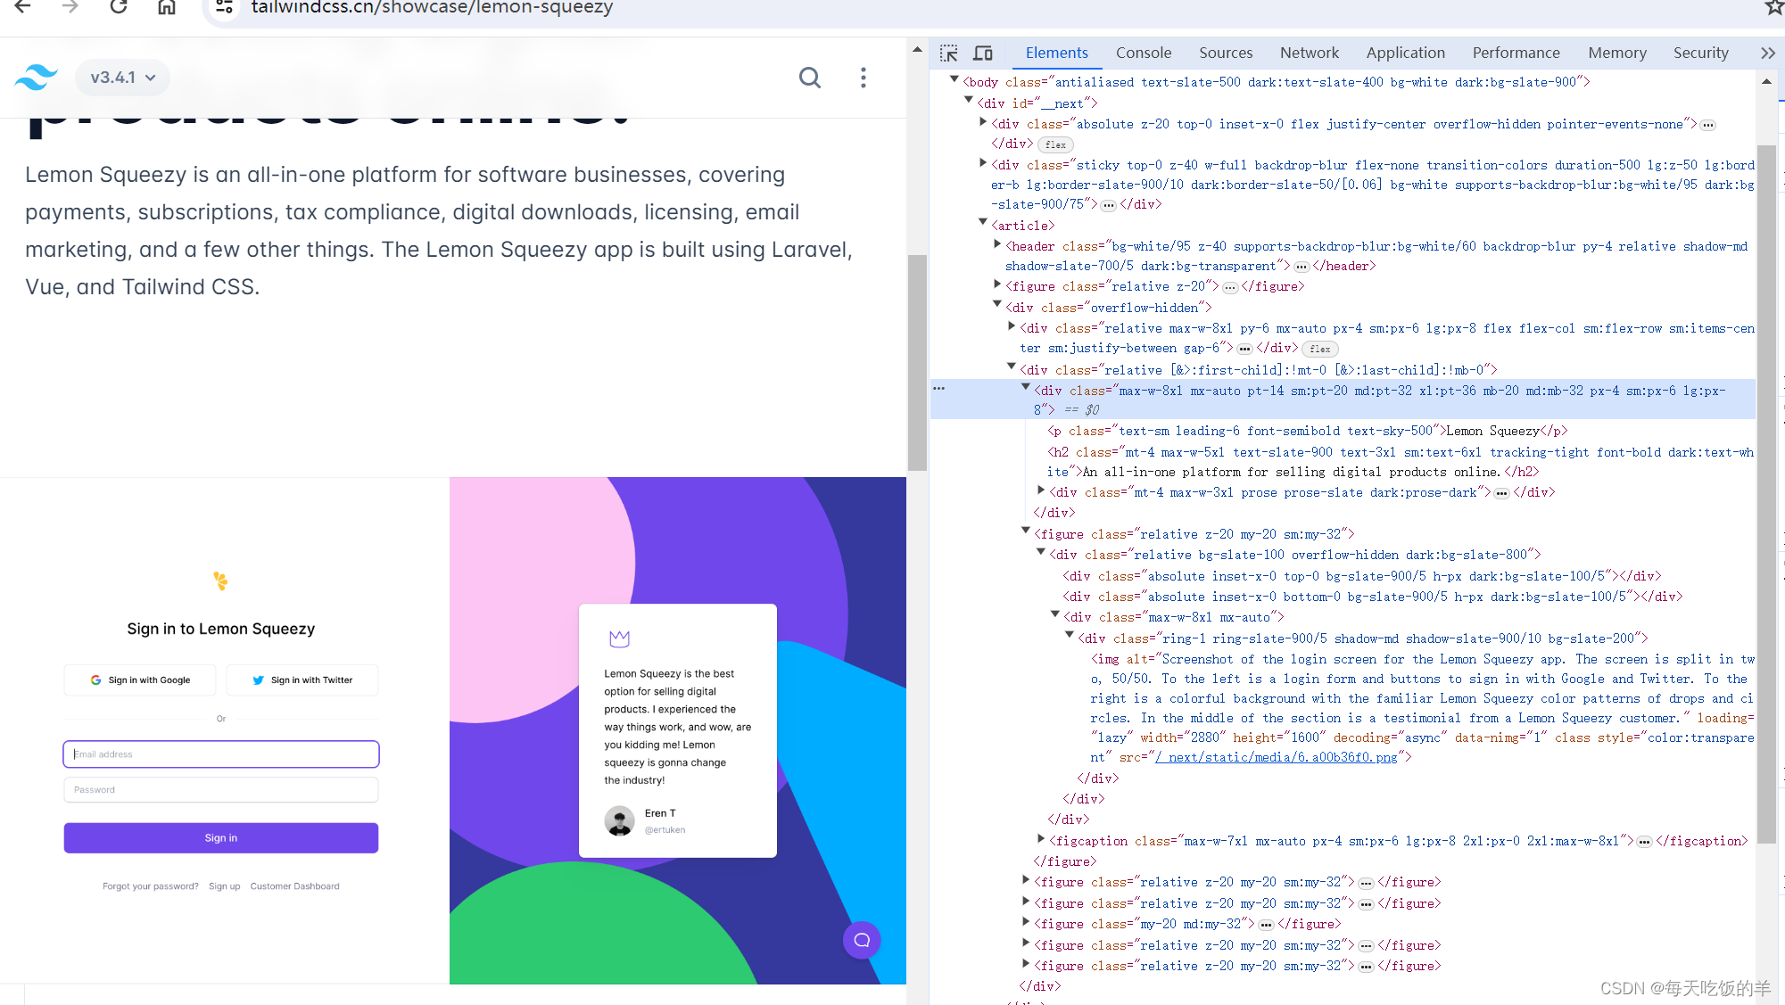Click the flex badge after first div
1785x1005 pixels.
[1055, 144]
